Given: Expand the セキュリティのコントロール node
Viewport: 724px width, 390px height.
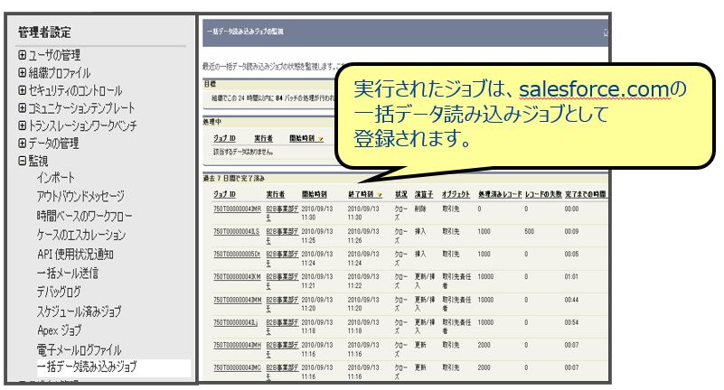Looking at the screenshot, I should (23, 90).
